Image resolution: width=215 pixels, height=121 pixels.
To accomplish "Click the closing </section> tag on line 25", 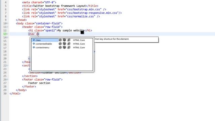I will click(30, 76).
